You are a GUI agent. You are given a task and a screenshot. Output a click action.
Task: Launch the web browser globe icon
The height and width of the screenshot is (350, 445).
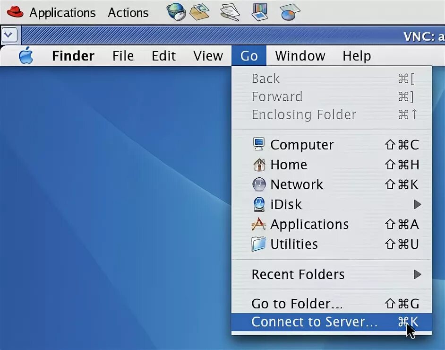[176, 12]
